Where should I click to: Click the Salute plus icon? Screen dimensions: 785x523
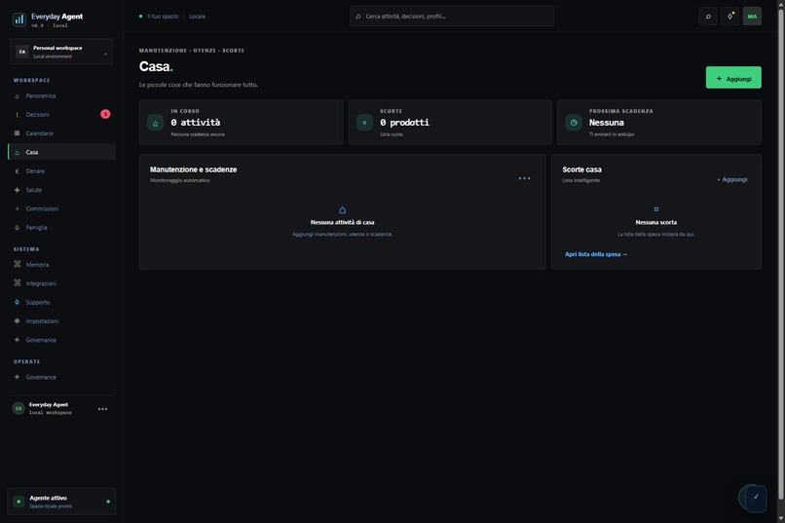tap(17, 190)
